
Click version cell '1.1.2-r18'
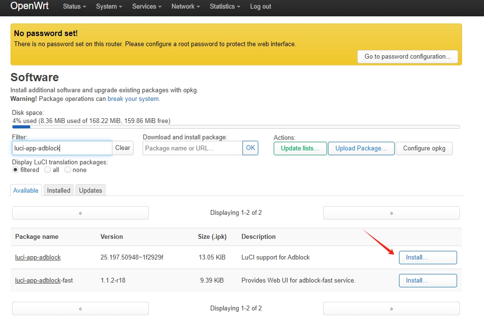113,281
